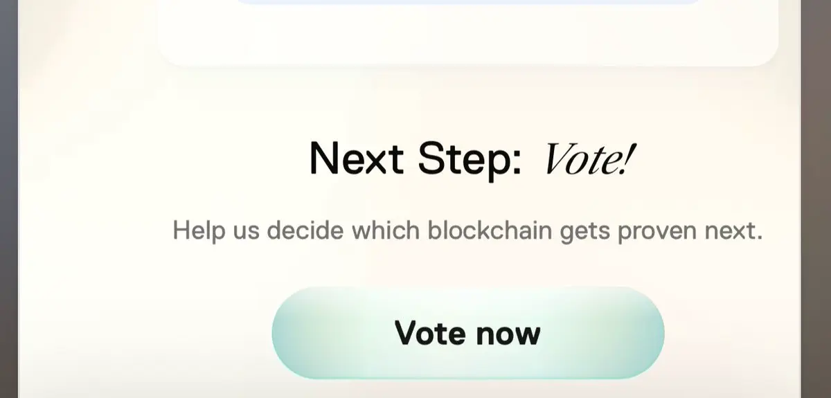
Task: Select the word "Vote" on the button
Action: click(430, 333)
